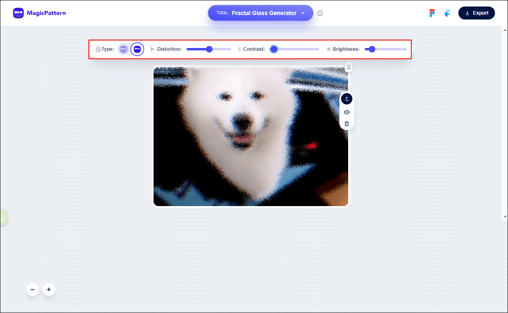Open the info icon next to tool selector
This screenshot has height=313, width=508.
320,13
